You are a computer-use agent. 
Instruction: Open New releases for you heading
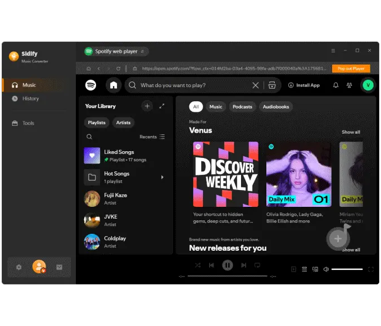[x=228, y=248]
